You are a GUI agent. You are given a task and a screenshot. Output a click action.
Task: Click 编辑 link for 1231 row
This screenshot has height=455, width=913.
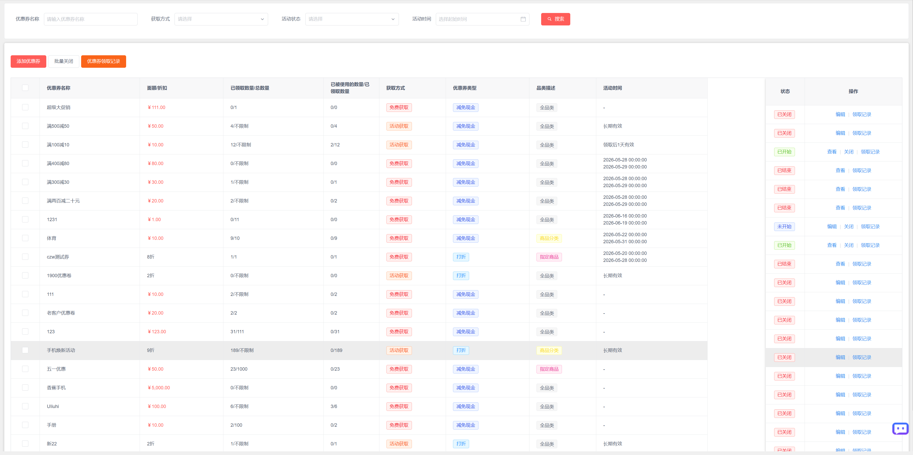click(832, 226)
